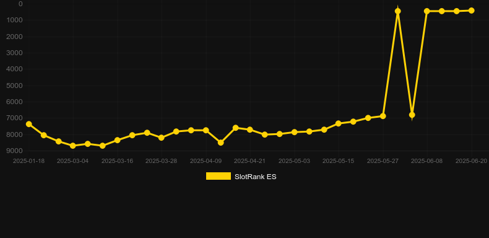This screenshot has height=238, width=489.
Task: Select the data point above 2025-04-21
Action: pos(250,130)
